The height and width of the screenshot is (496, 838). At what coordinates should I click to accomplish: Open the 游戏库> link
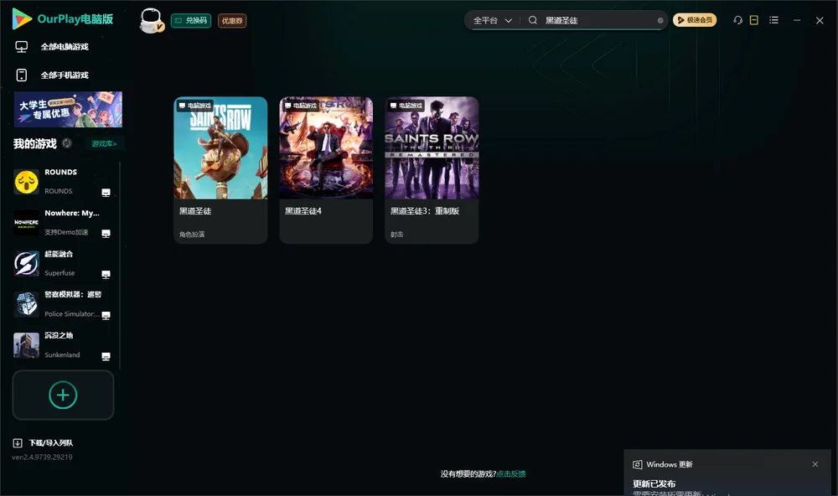(104, 143)
